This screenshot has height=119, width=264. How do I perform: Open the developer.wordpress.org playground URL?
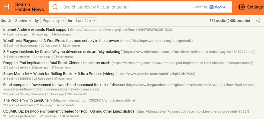157,41
